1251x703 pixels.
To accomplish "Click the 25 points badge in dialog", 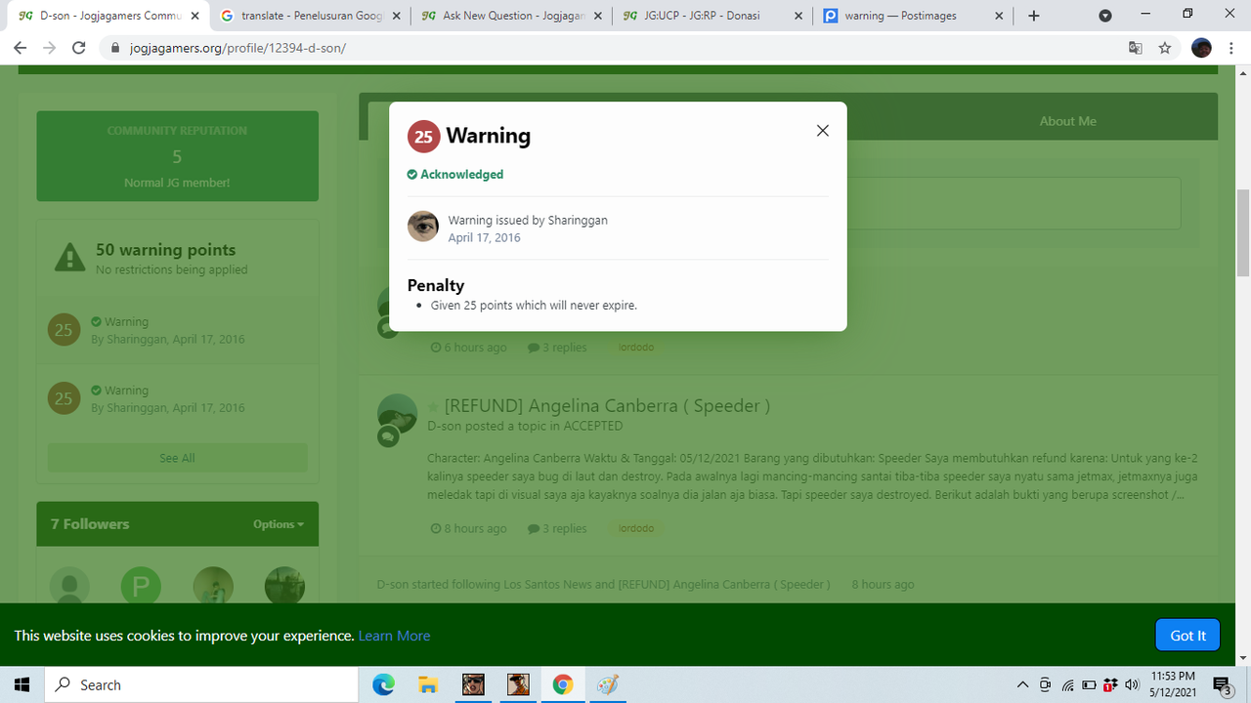I will coord(423,137).
